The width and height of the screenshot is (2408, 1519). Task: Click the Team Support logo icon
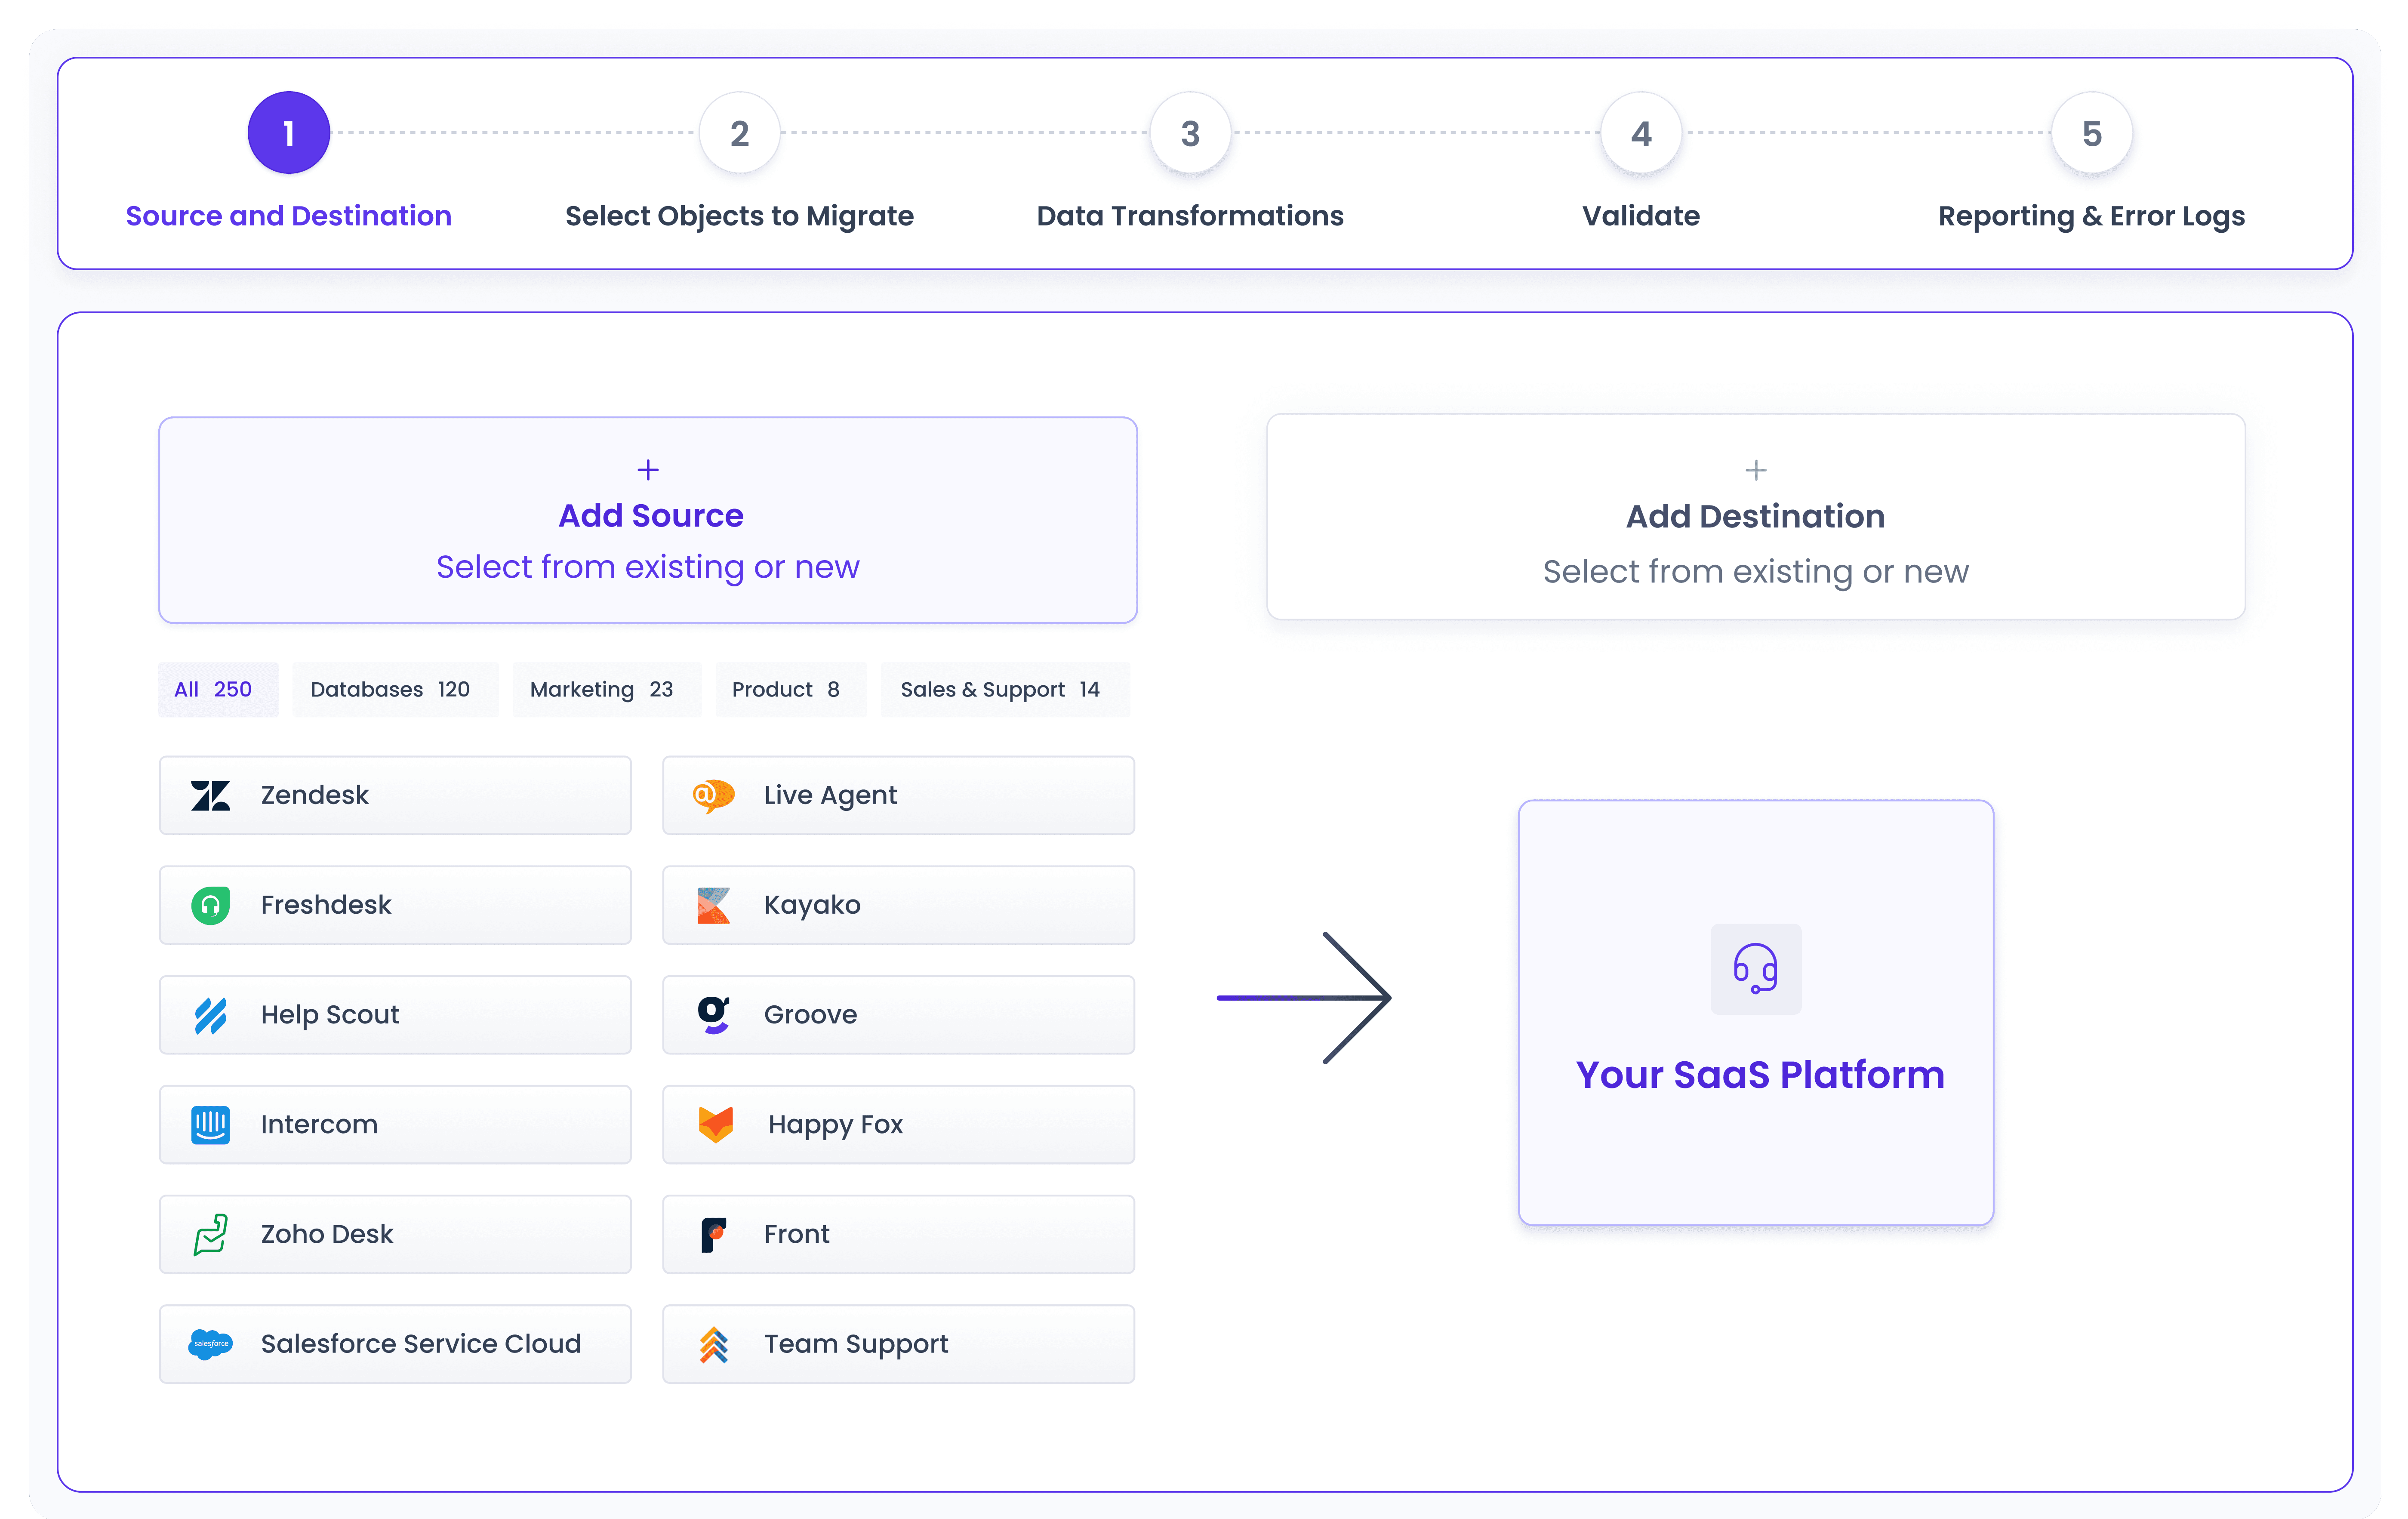coord(713,1344)
